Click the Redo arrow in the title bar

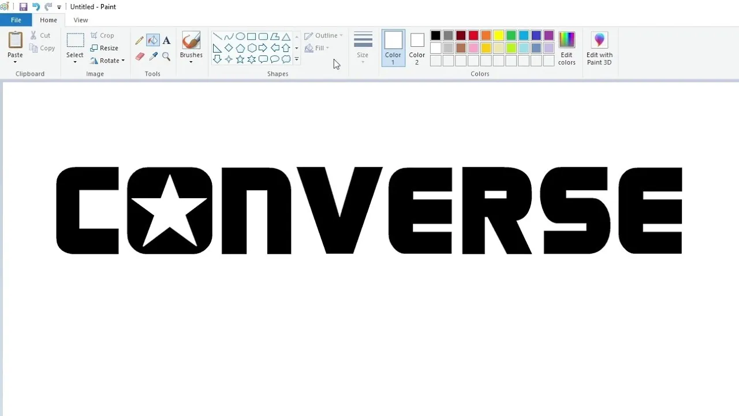click(48, 7)
